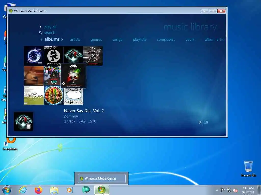Click the 3:42 duration text
Screen dimensions: 261x195
tap(82, 121)
